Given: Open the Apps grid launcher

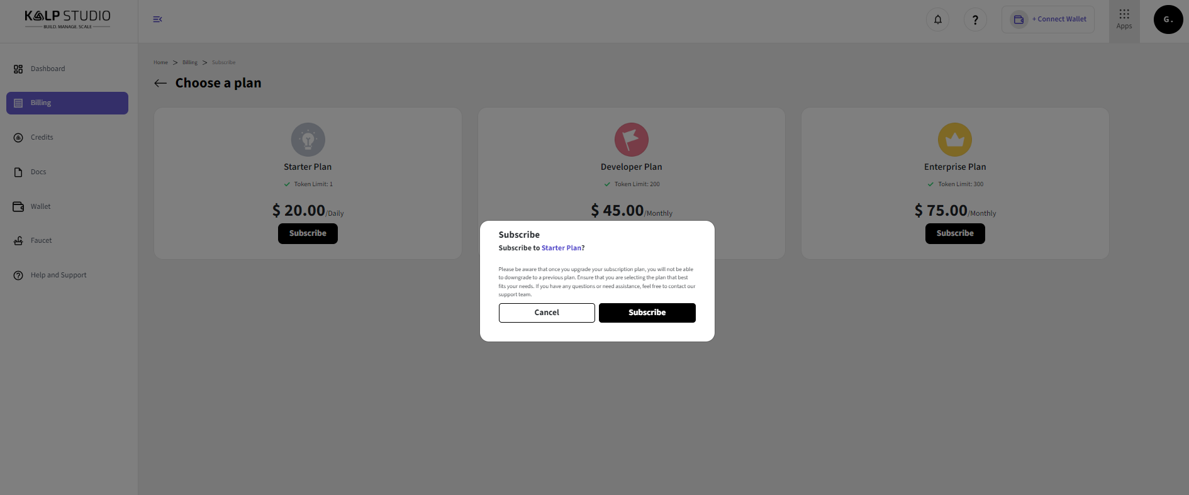Looking at the screenshot, I should tap(1124, 19).
